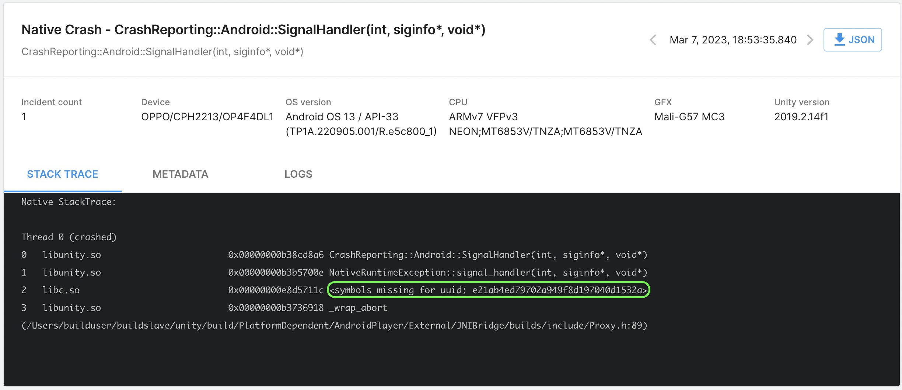The width and height of the screenshot is (902, 390).
Task: Click the Unity version 2019.2.14f1 value
Action: coord(801,117)
